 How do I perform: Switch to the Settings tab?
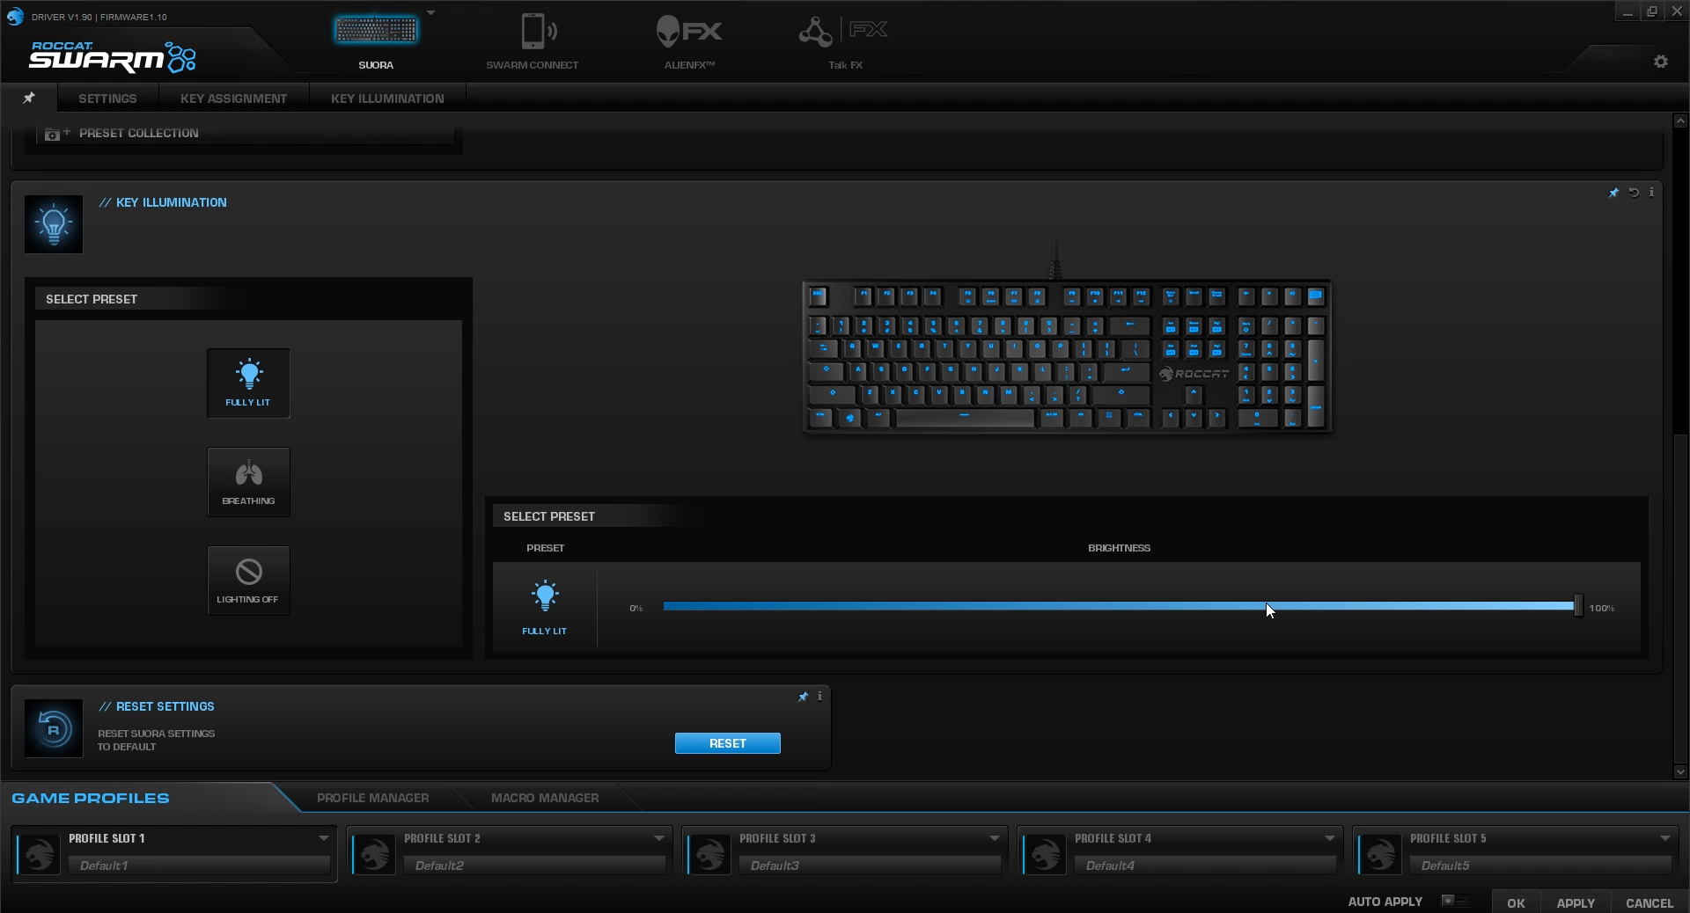107,99
